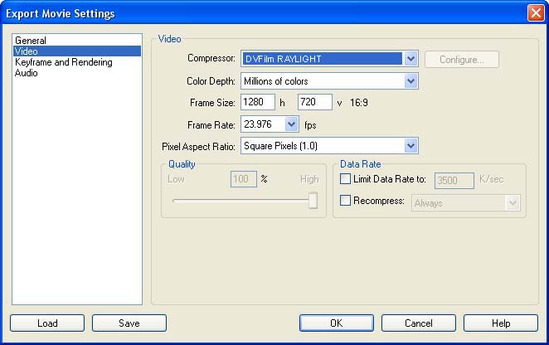Click the Save button
Screen dimensions: 549x345
click(129, 323)
